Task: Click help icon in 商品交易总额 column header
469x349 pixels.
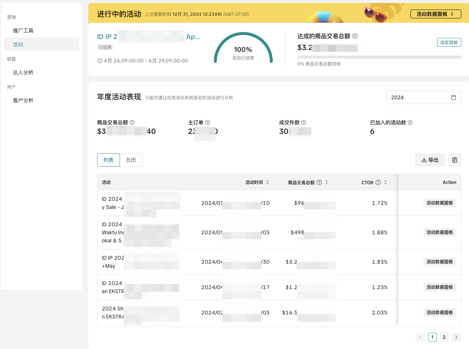Action: pos(319,182)
